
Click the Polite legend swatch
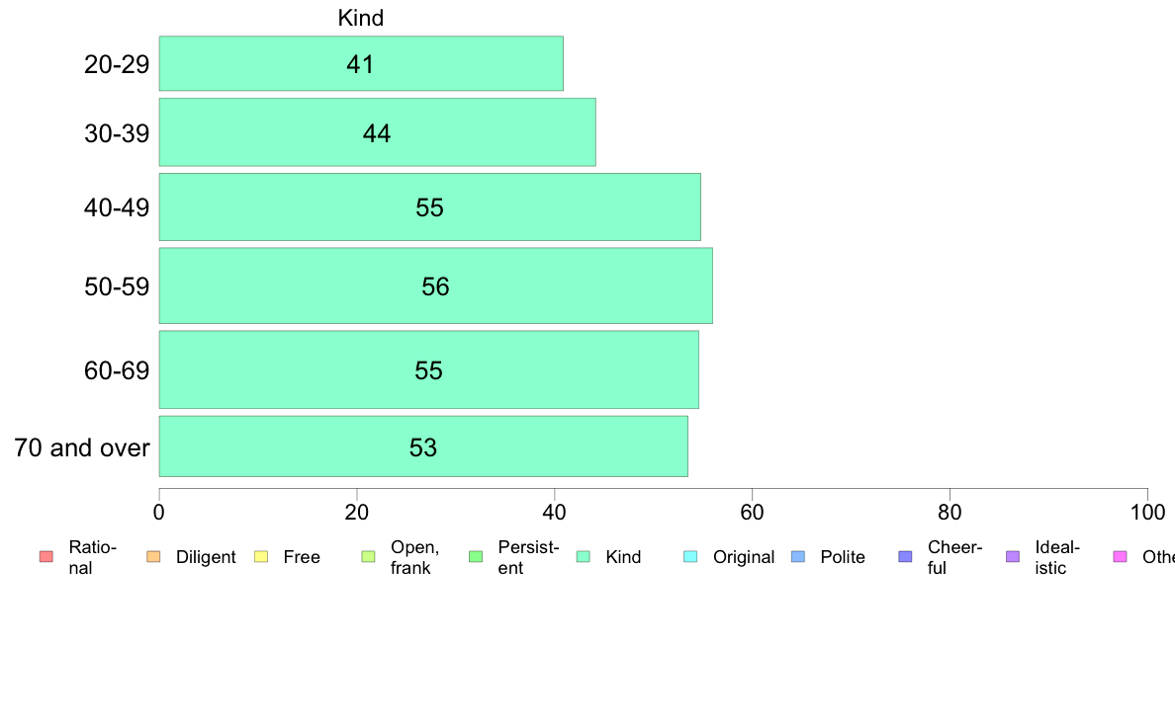pyautogui.click(x=798, y=556)
